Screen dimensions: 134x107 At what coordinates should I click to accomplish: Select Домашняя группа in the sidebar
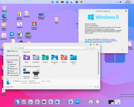pos(13,56)
